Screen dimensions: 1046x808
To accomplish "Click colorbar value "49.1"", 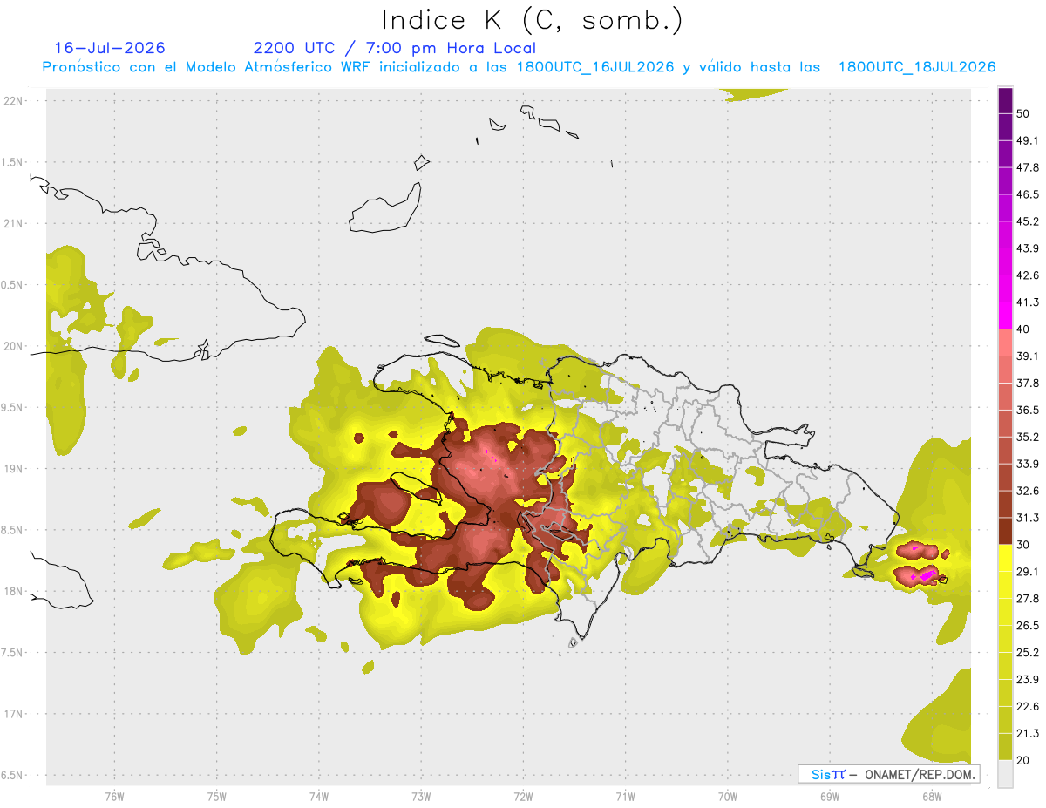I will coord(1028,141).
